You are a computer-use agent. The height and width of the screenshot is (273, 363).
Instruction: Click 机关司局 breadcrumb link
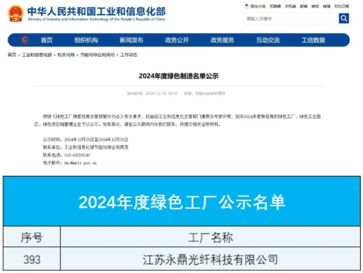click(x=66, y=55)
